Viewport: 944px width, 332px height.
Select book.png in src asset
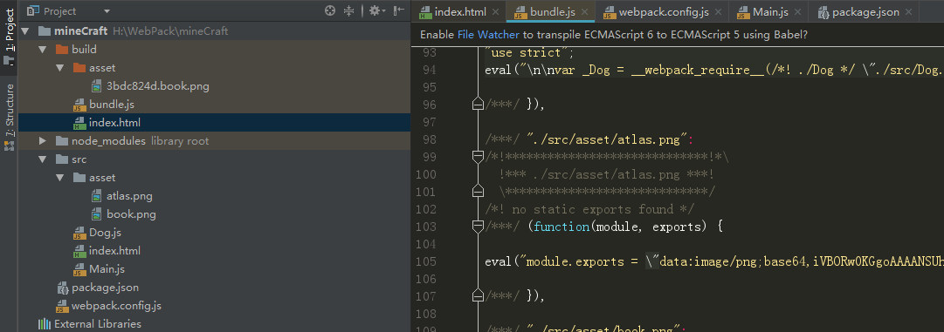tap(131, 214)
